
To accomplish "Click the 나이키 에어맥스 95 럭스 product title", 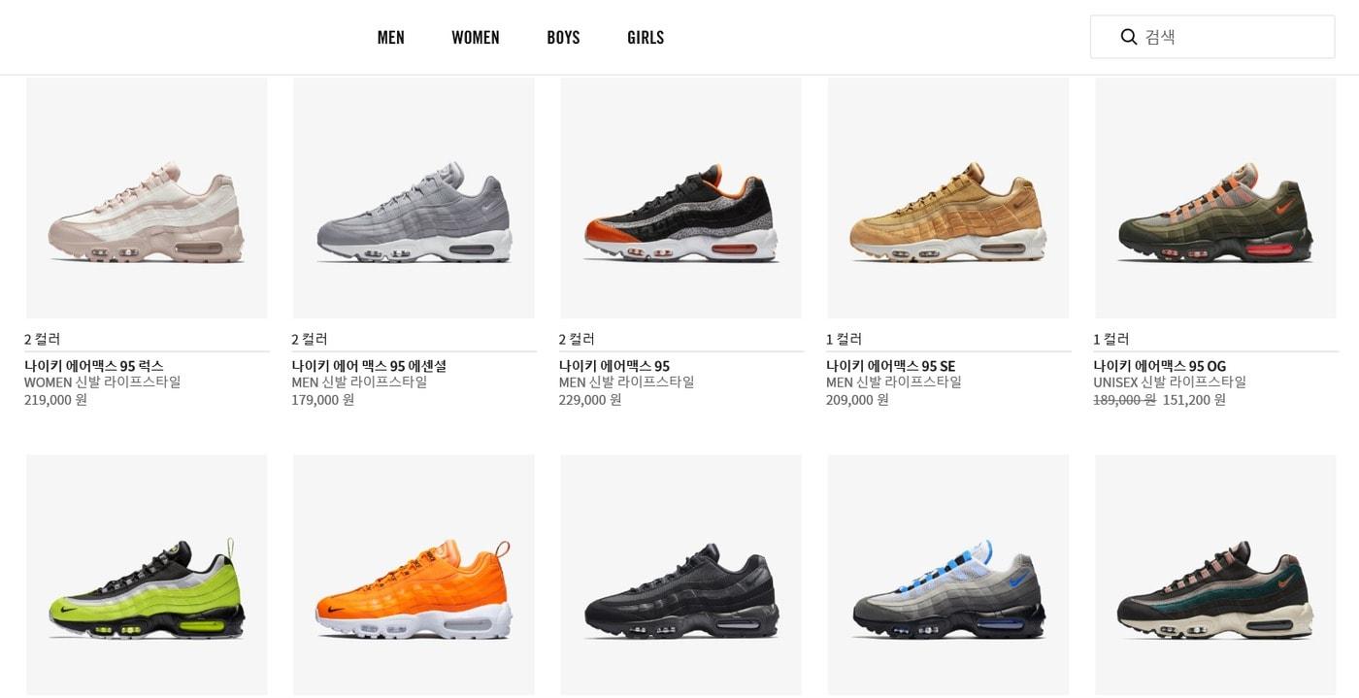I will [x=94, y=366].
